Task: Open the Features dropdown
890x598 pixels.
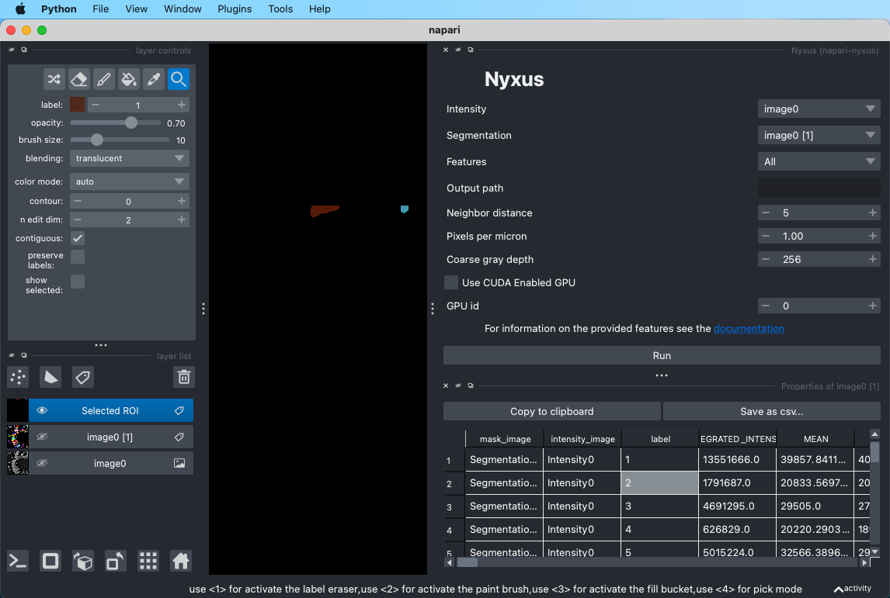Action: pyautogui.click(x=819, y=161)
